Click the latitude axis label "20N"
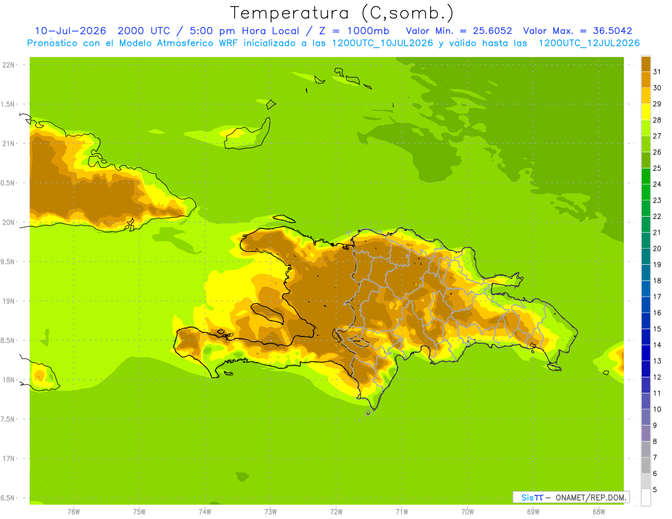 click(8, 222)
